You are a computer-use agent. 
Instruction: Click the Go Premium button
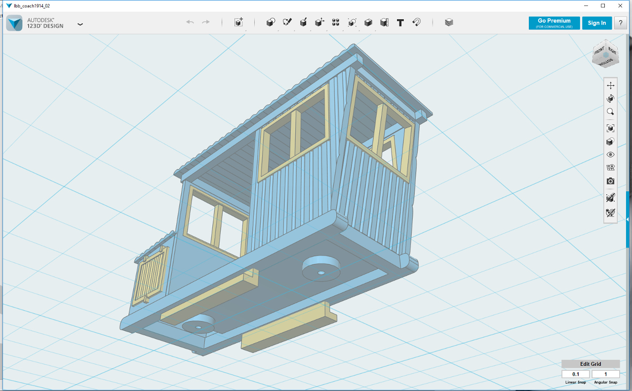coord(554,23)
